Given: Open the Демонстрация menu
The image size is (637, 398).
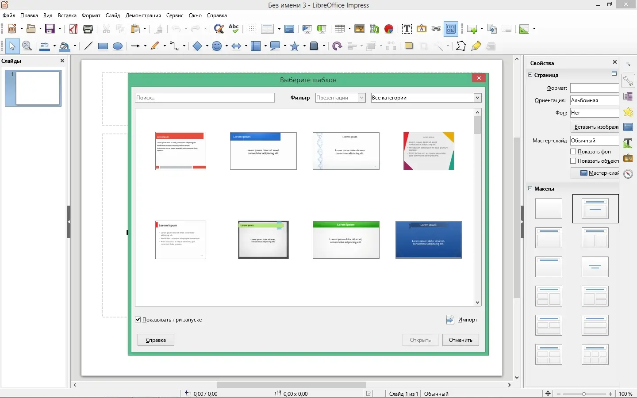Looking at the screenshot, I should 143,15.
